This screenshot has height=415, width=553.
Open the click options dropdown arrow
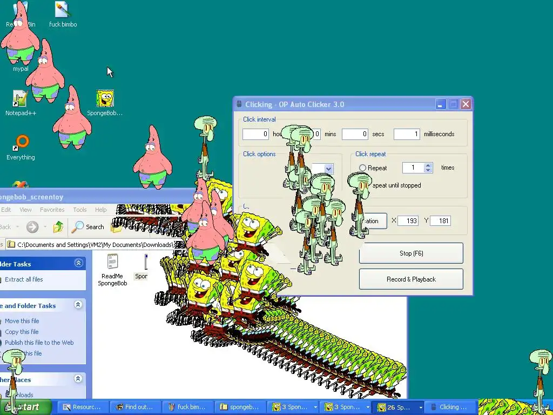point(328,169)
